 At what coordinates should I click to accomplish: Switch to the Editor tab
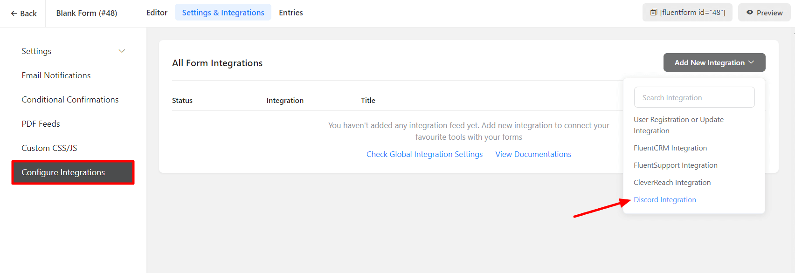tap(157, 13)
